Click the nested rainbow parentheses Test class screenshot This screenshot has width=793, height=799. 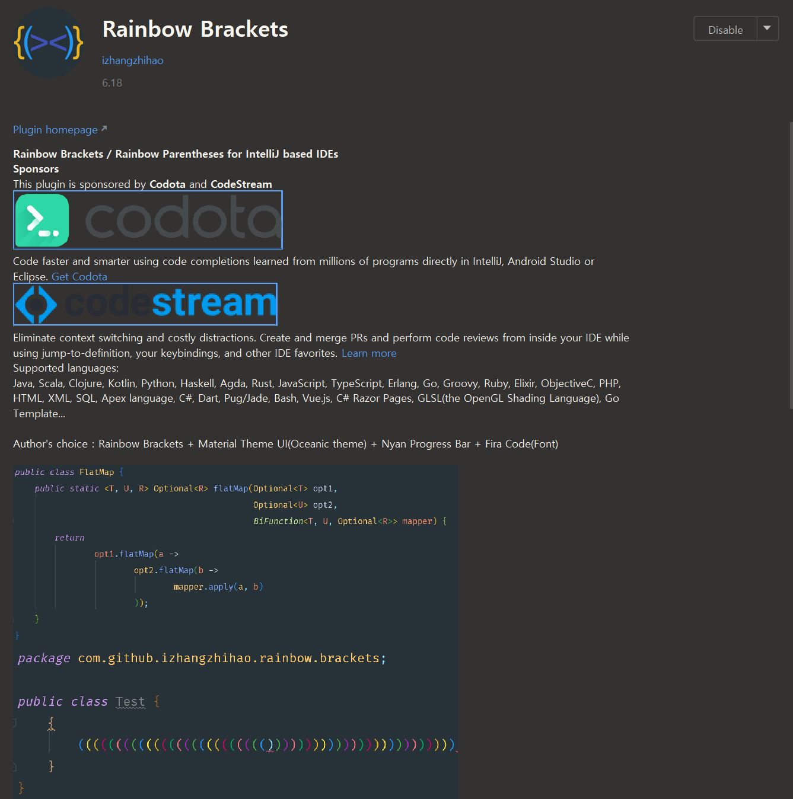click(x=235, y=721)
